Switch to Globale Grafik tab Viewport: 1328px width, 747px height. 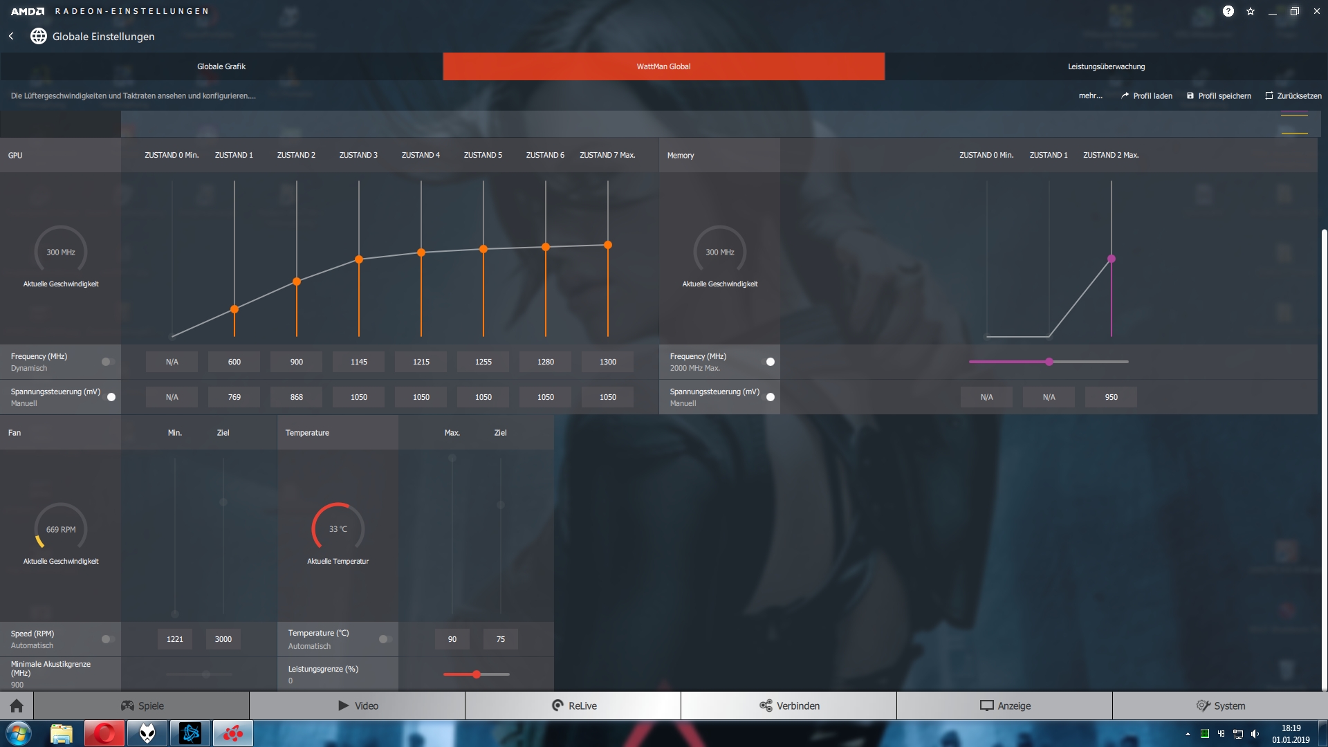point(221,66)
